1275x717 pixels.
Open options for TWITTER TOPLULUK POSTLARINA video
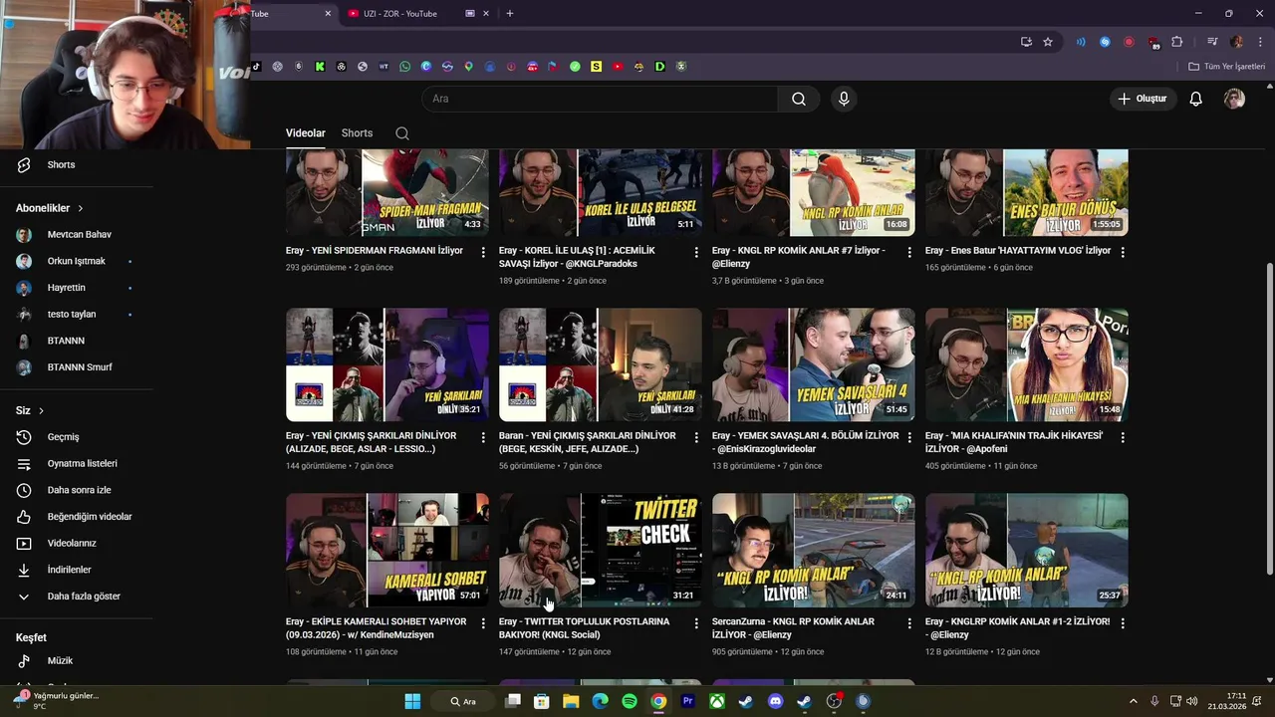click(696, 623)
